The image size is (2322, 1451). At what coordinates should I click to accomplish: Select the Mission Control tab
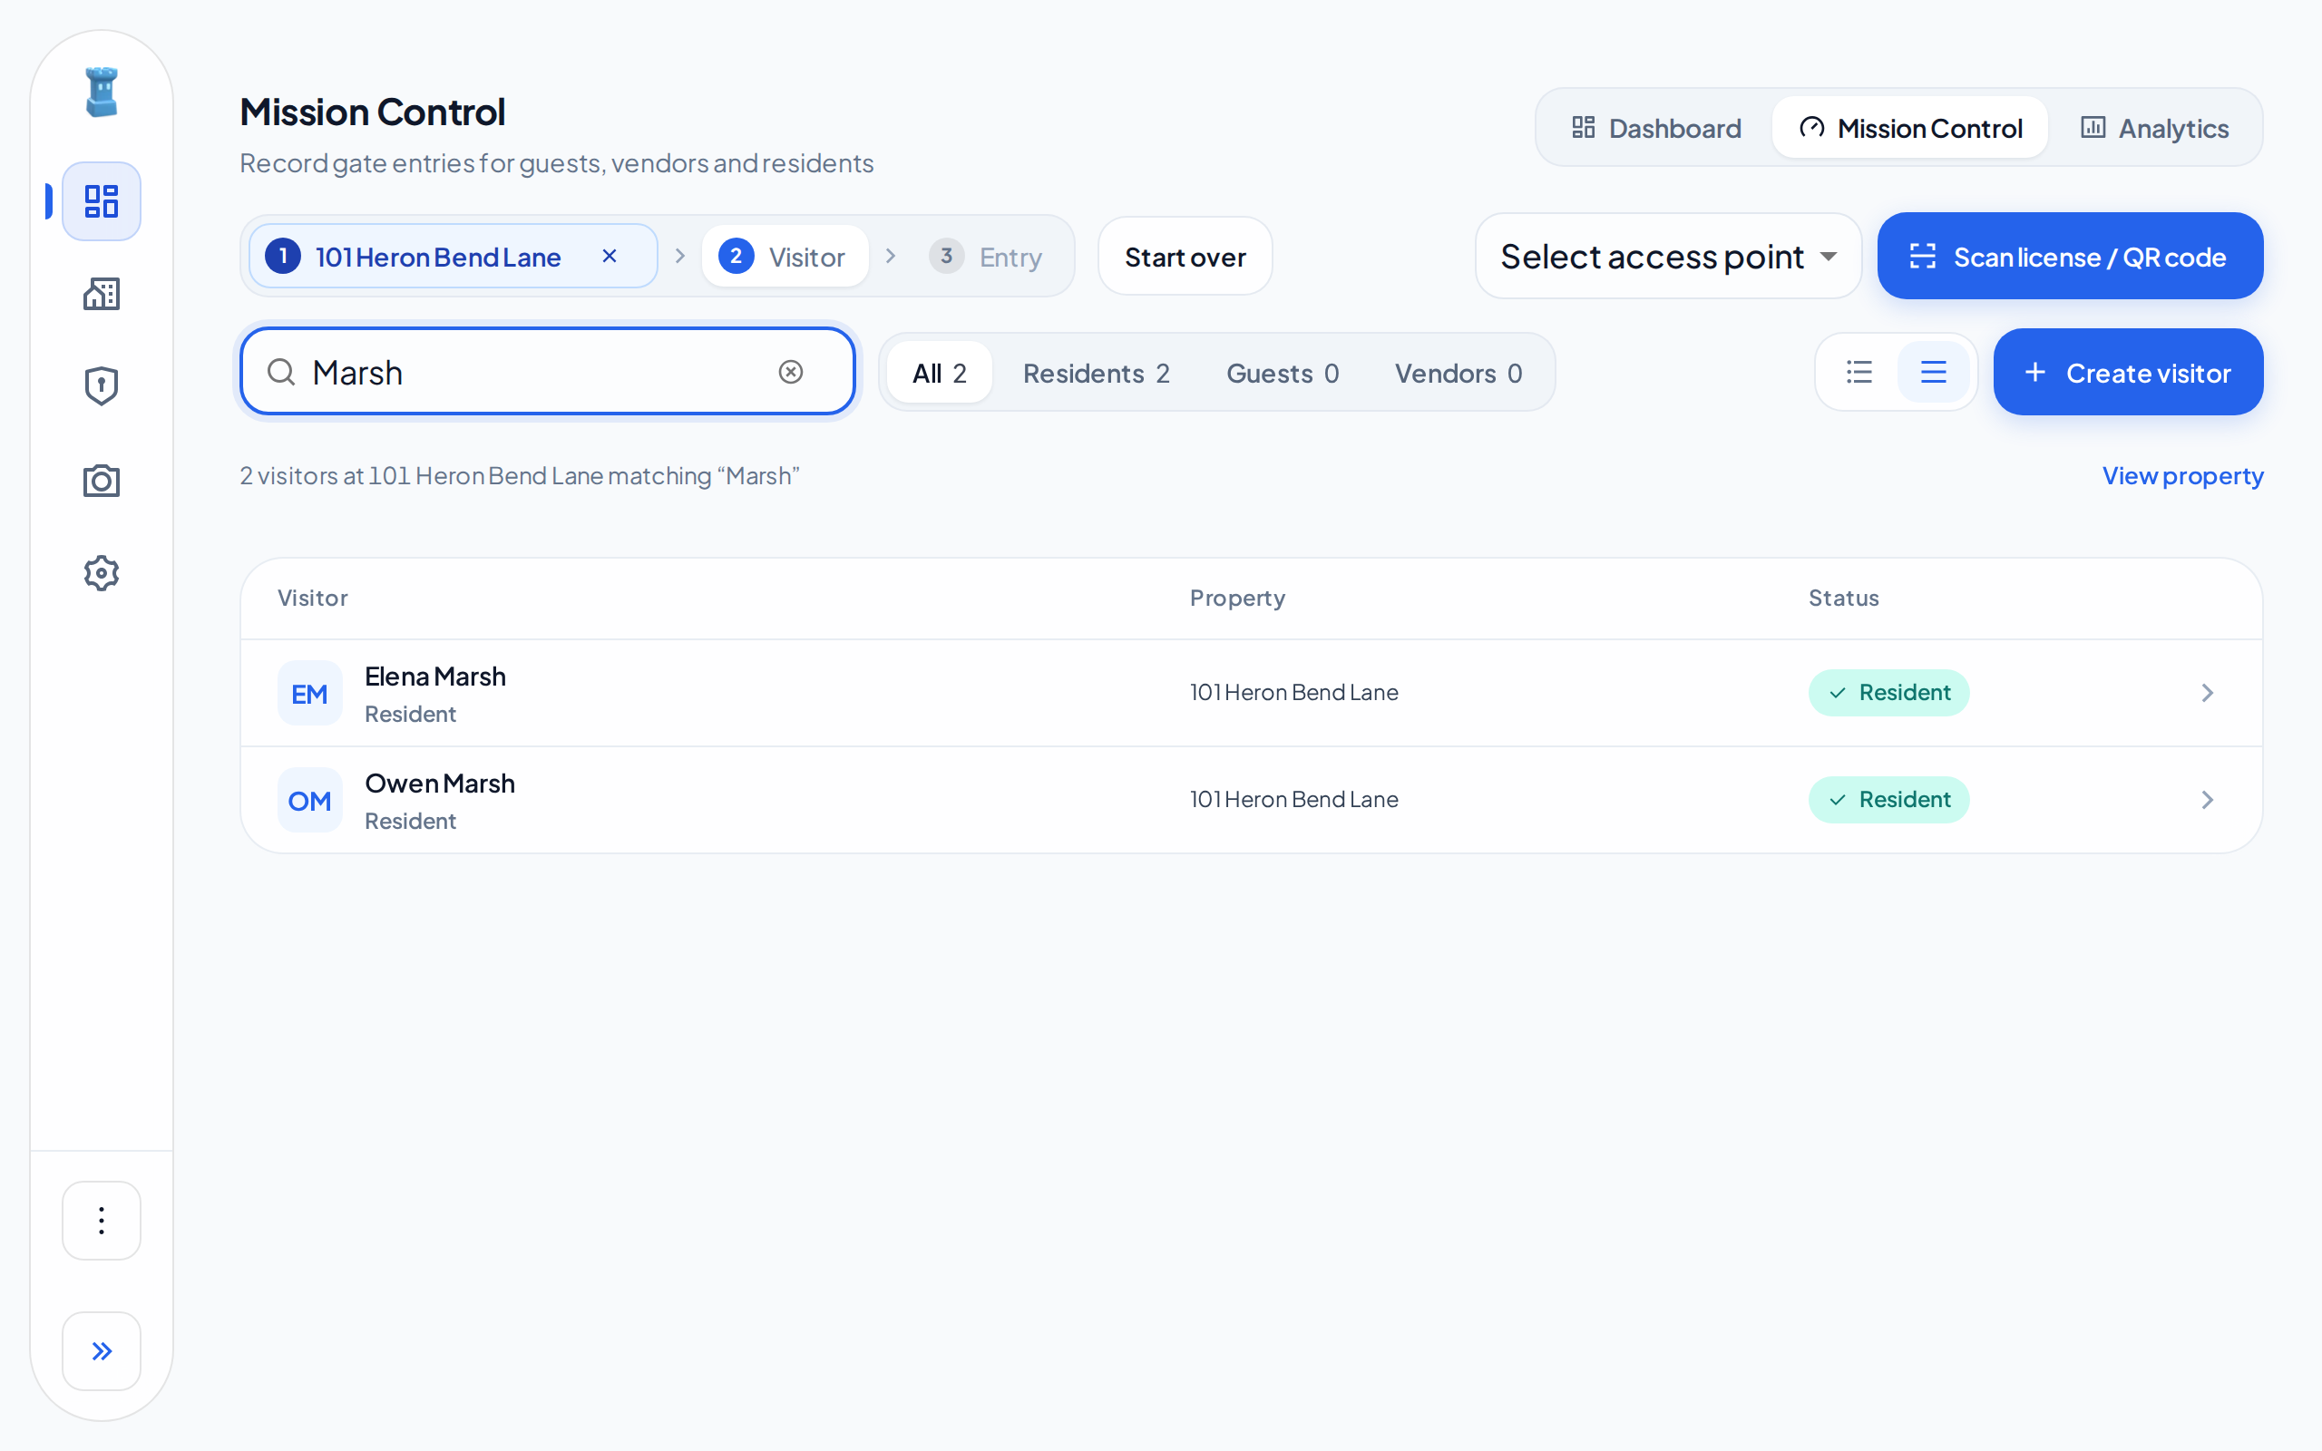tap(1910, 129)
